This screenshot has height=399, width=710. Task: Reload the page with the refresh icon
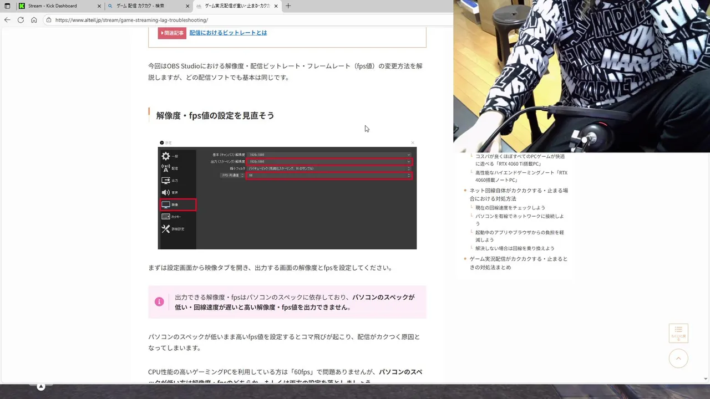[x=21, y=20]
